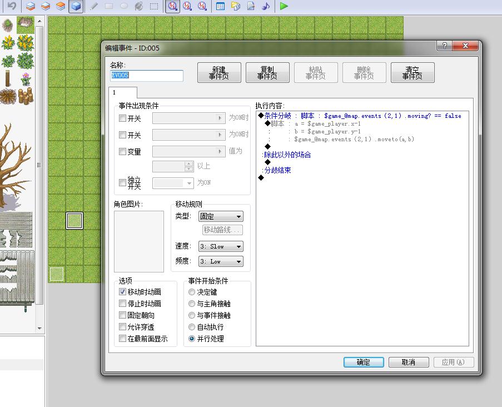Check 允许穿透 through option
This screenshot has width=502, height=407.
(122, 326)
